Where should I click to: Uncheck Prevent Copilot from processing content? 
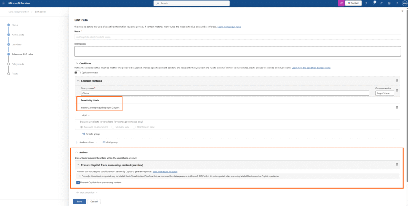click(78, 183)
